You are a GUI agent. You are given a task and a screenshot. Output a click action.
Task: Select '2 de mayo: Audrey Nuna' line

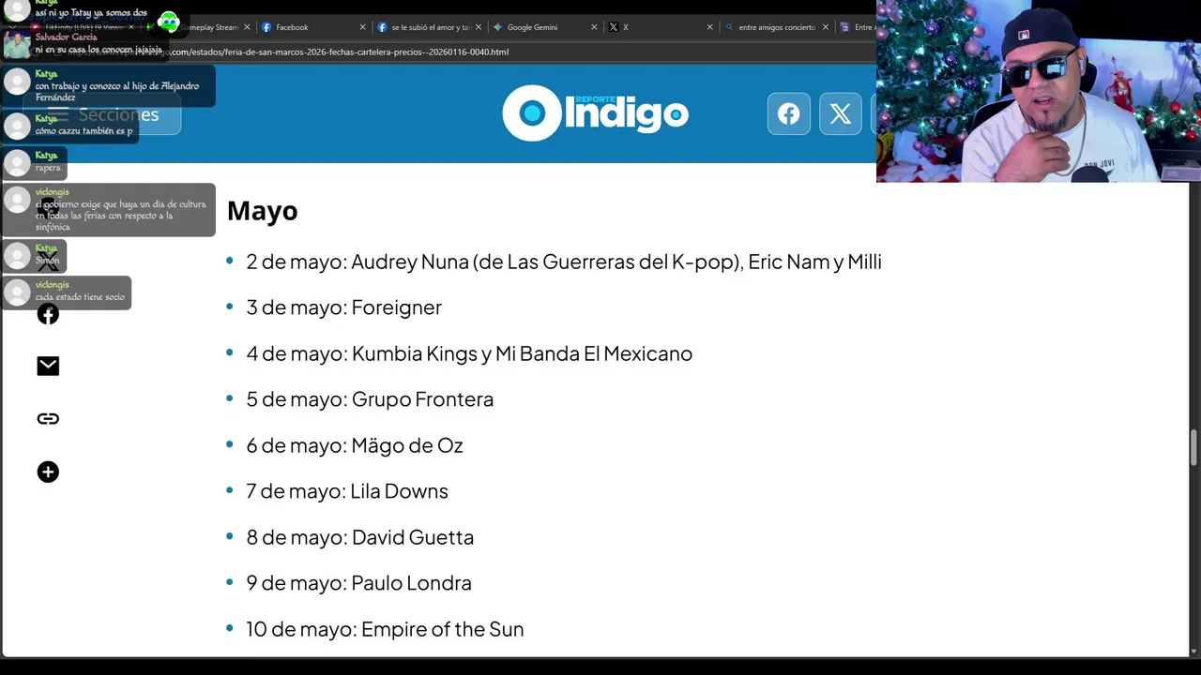(563, 262)
